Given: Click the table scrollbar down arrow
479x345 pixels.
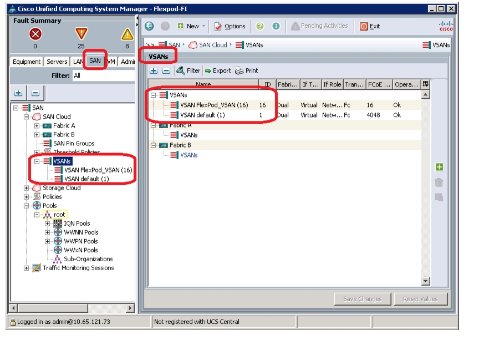Looking at the screenshot, I should 426,281.
